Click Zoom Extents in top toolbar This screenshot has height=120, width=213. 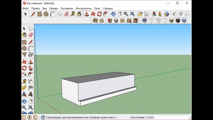(x=132, y=14)
